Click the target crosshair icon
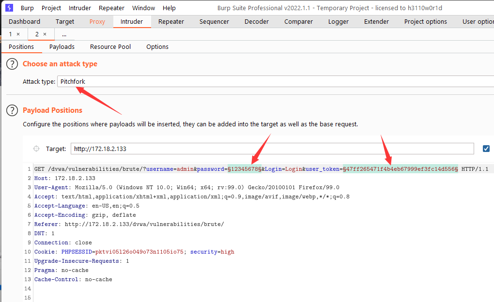Image resolution: width=494 pixels, height=302 pixels. (36, 149)
